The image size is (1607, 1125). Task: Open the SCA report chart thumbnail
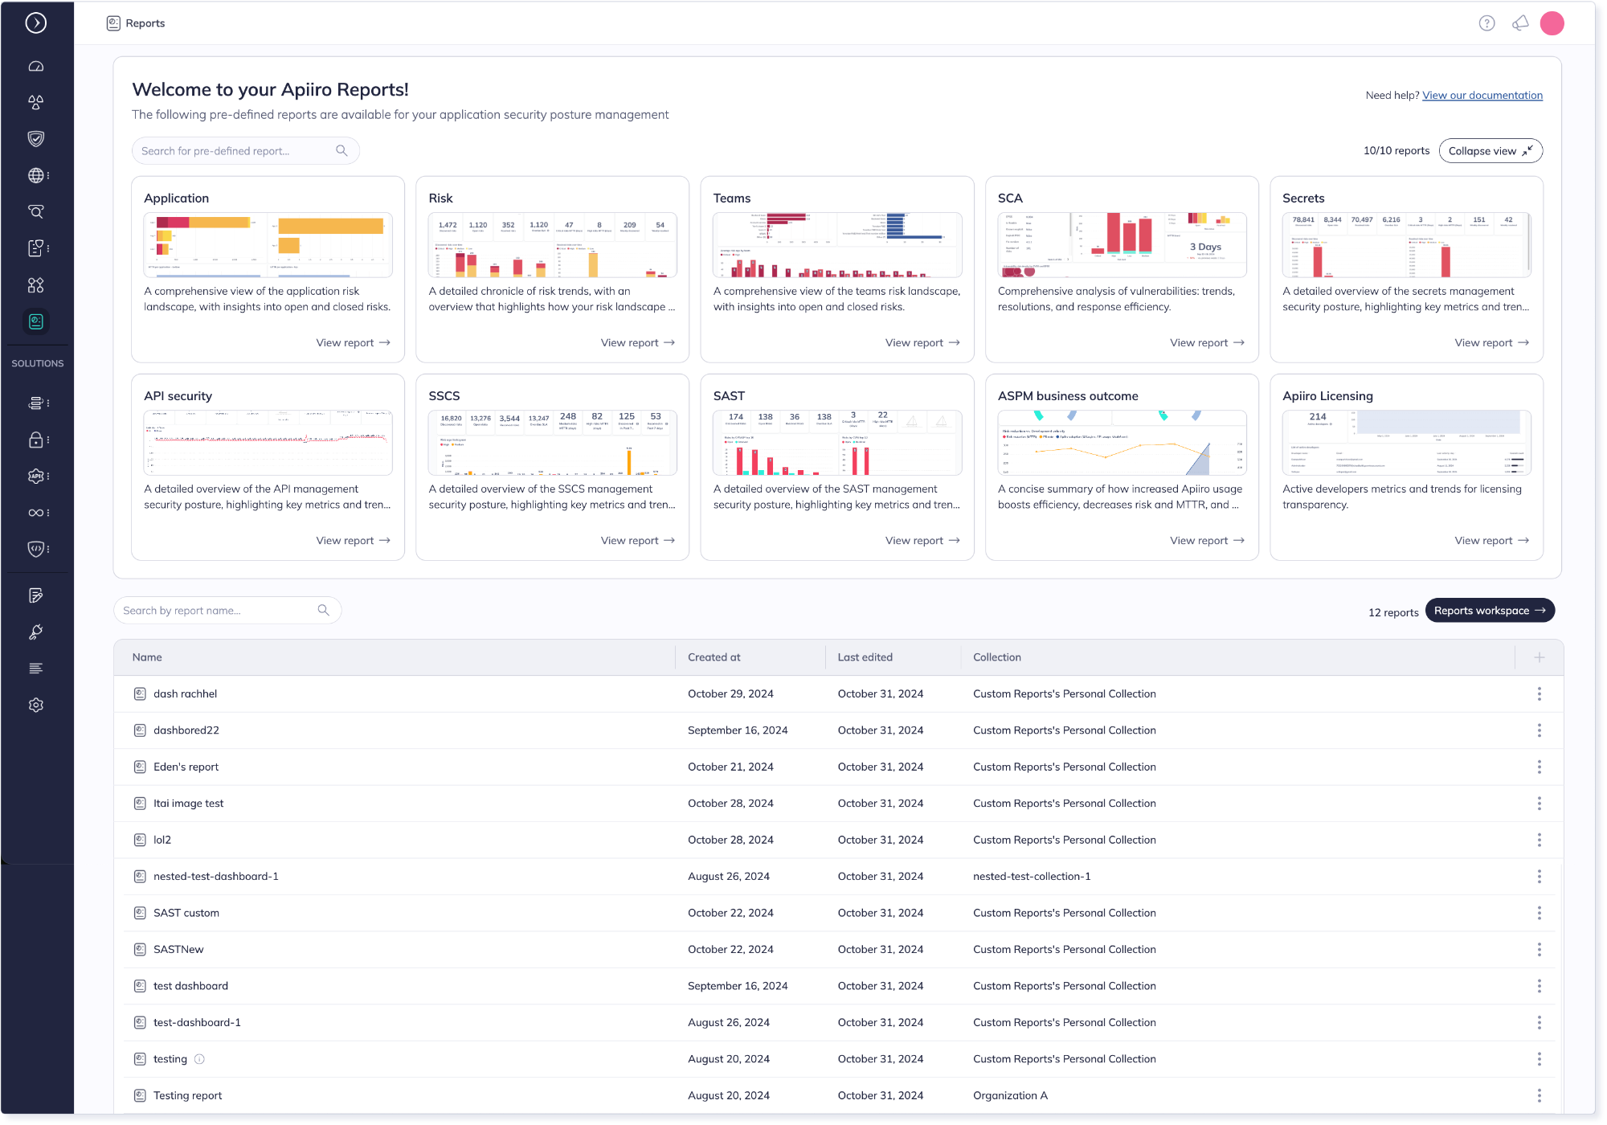click(x=1122, y=245)
